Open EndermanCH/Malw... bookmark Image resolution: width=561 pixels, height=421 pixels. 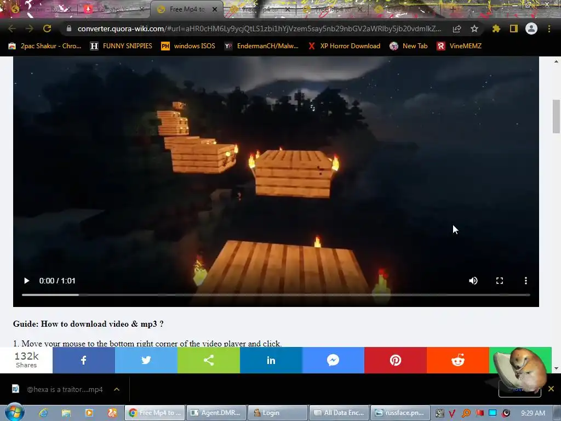[x=261, y=46]
